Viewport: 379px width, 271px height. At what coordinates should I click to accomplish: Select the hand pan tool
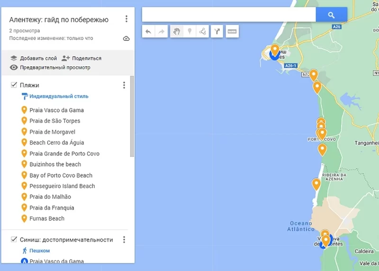176,32
